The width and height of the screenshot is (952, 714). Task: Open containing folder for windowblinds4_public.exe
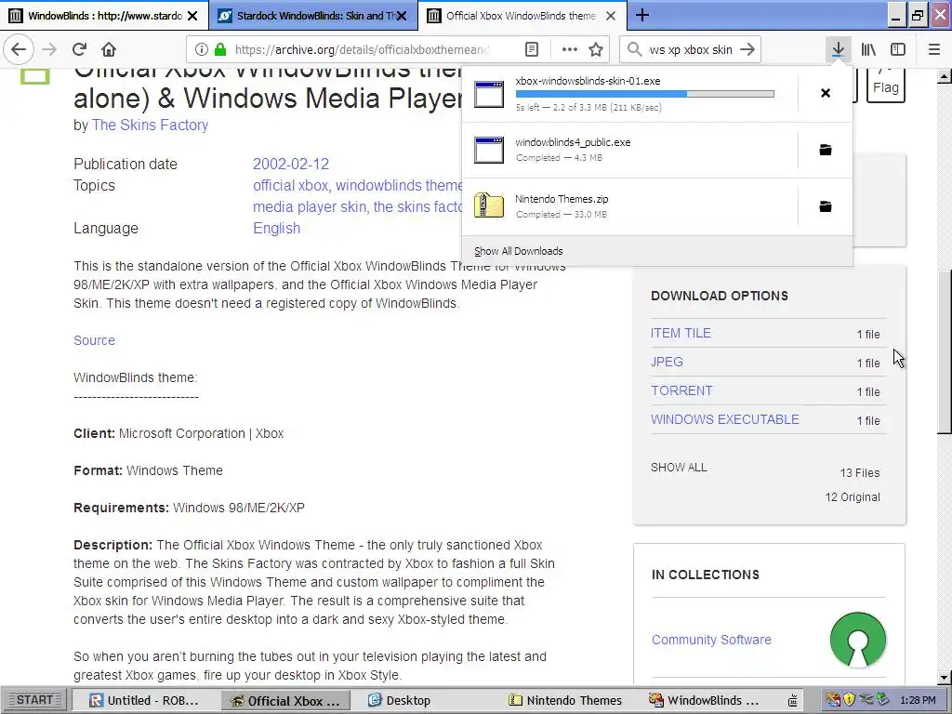click(826, 150)
